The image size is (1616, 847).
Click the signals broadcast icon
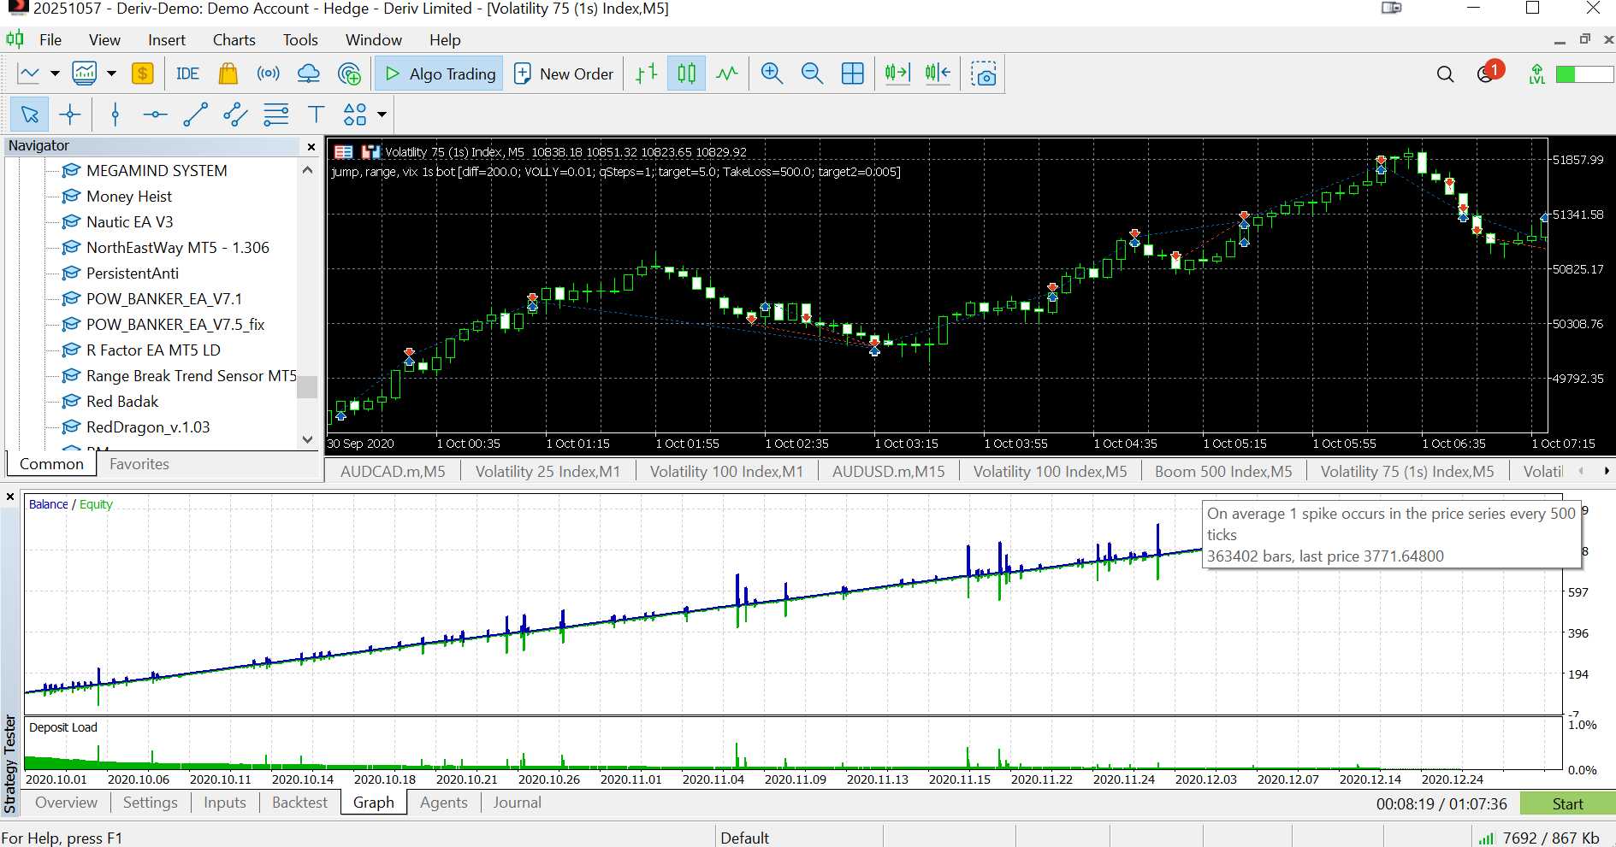[268, 74]
